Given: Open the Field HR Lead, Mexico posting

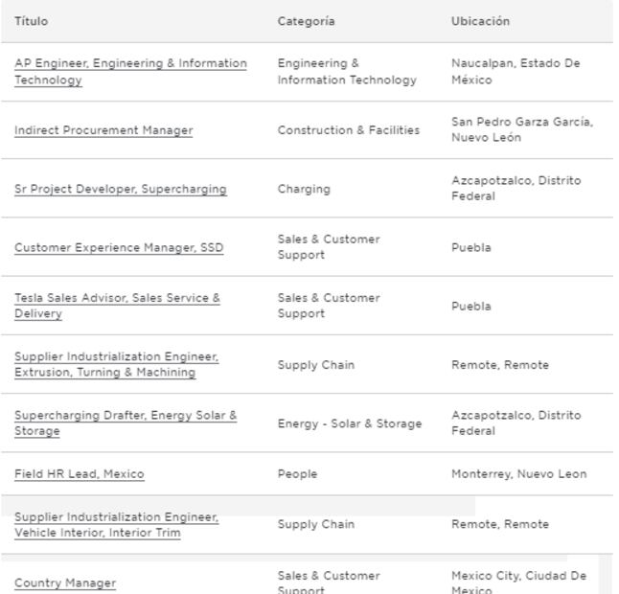Looking at the screenshot, I should pos(80,474).
